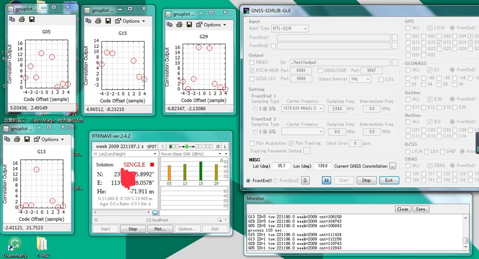This screenshot has width=479, height=259.
Task: Click the save icon in G29 gnuplot window
Action: (x=189, y=24)
